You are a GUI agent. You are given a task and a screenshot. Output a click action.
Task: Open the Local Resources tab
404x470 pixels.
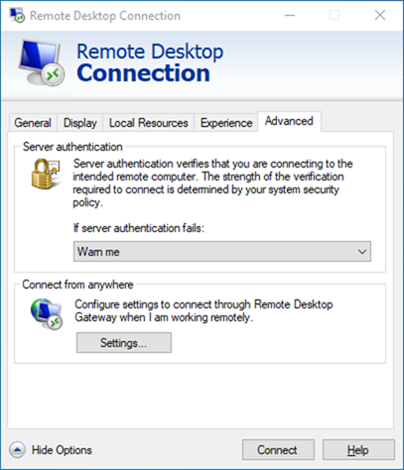tap(149, 123)
